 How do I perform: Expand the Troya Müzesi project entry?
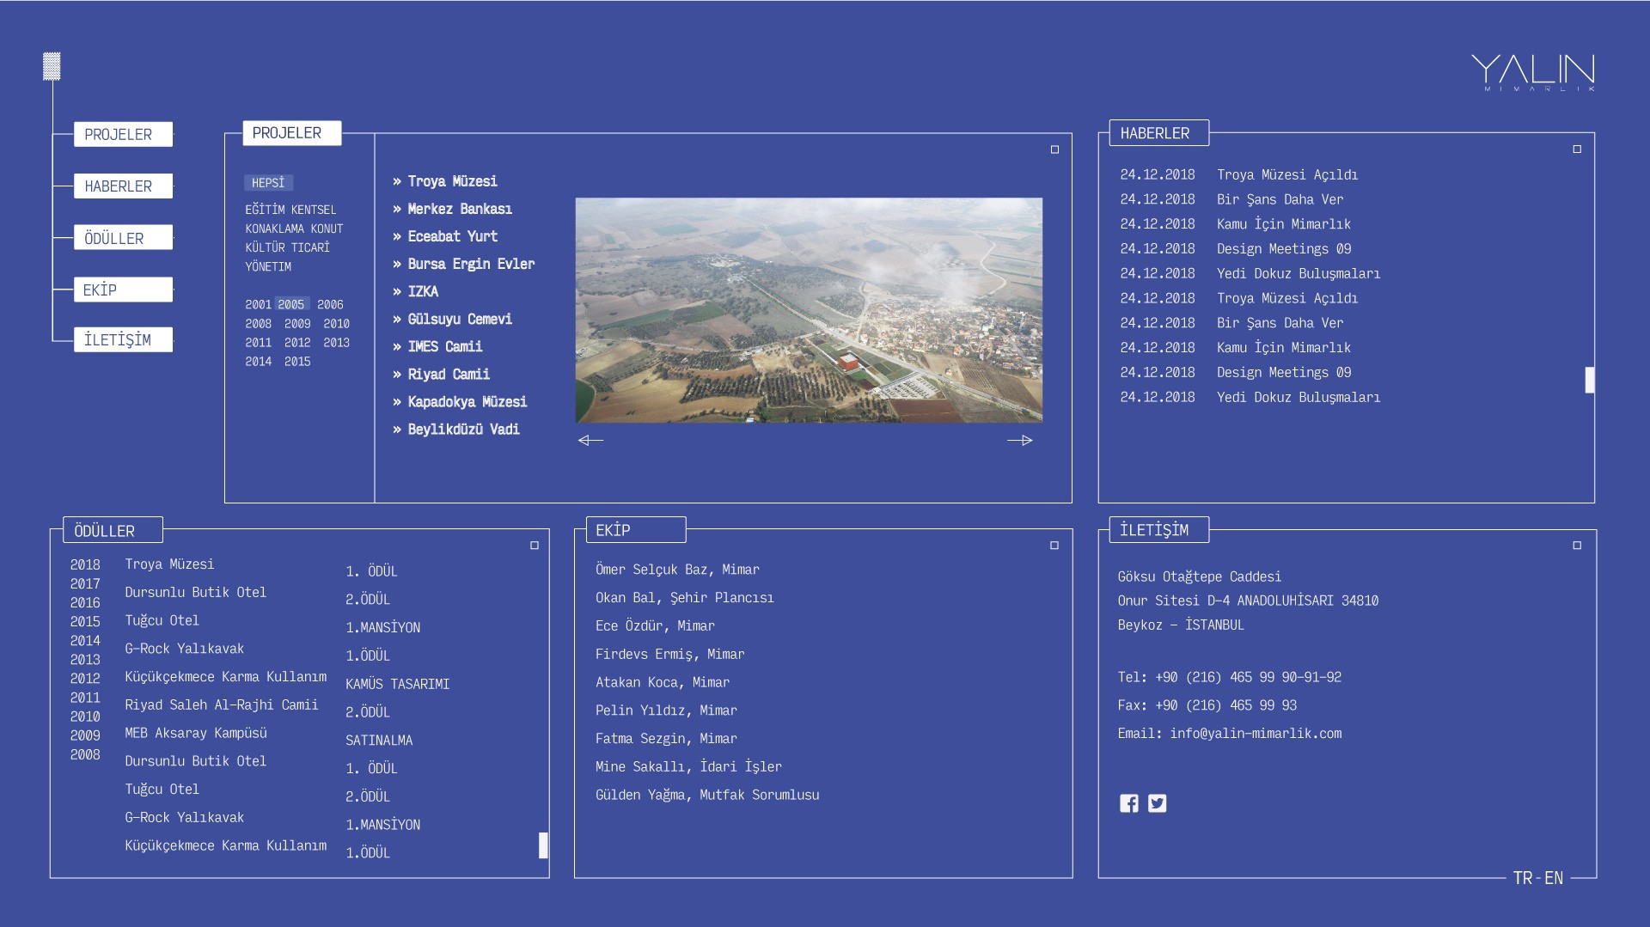tap(452, 181)
